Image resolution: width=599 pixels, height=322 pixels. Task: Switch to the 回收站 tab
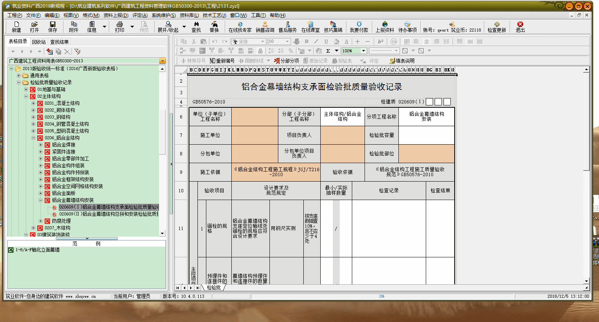tap(38, 42)
